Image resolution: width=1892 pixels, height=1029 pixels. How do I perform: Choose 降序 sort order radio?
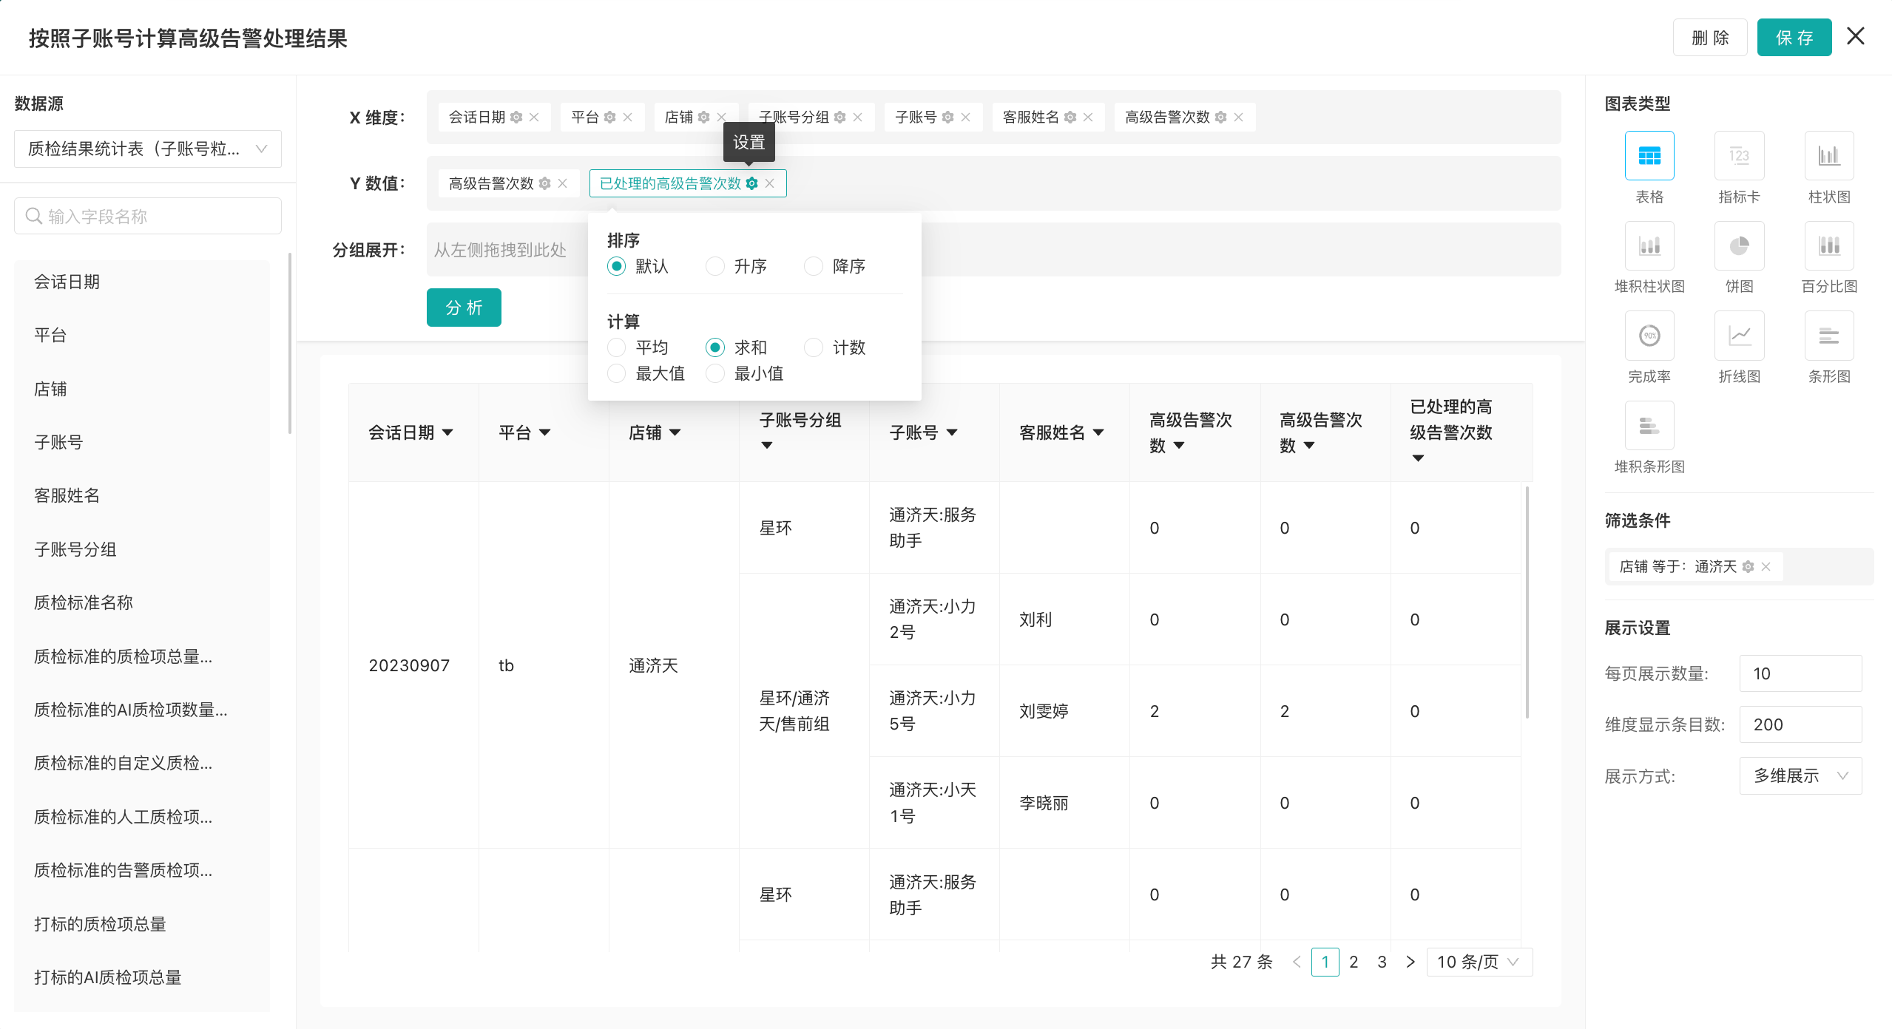813,266
